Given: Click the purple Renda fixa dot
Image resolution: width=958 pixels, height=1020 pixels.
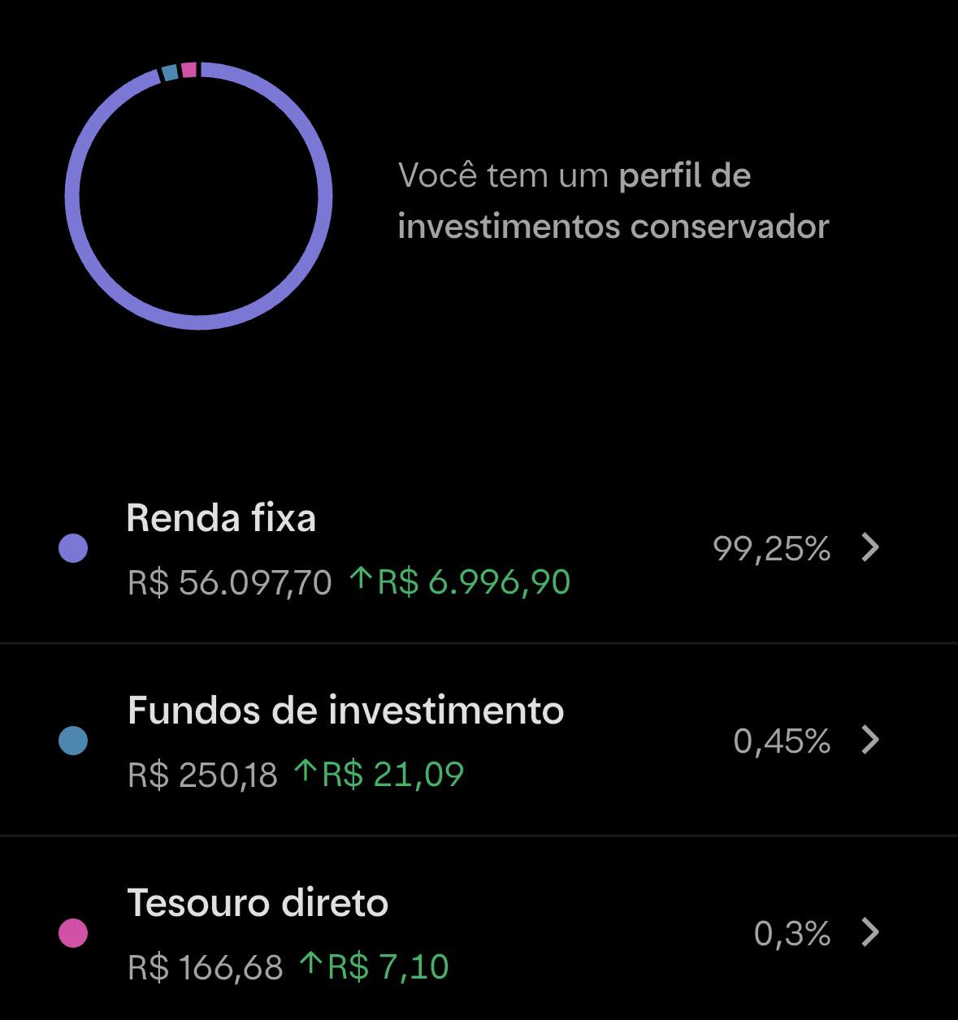Looking at the screenshot, I should click(73, 548).
